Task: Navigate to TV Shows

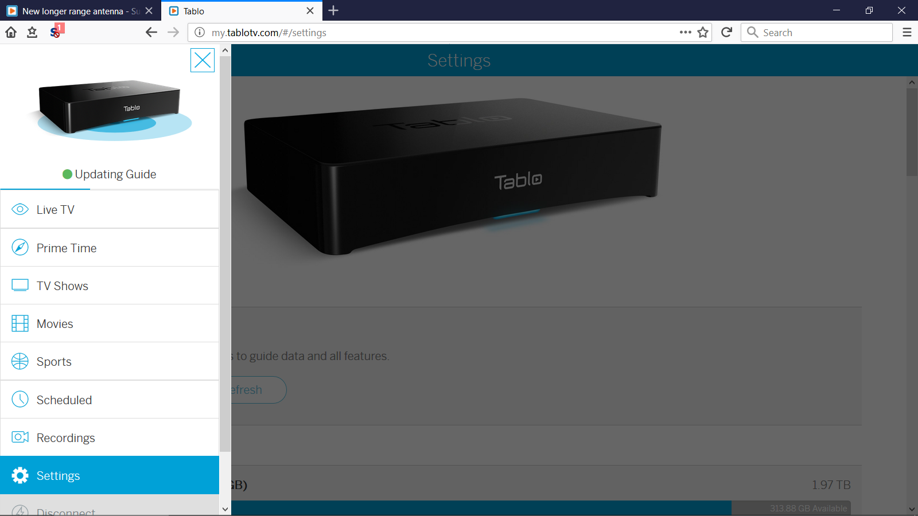Action: (x=110, y=286)
